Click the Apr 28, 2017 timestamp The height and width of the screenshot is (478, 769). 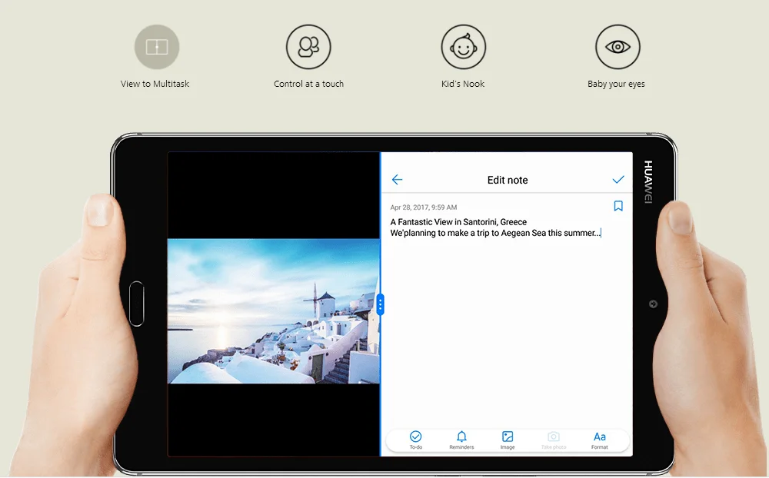tap(424, 207)
